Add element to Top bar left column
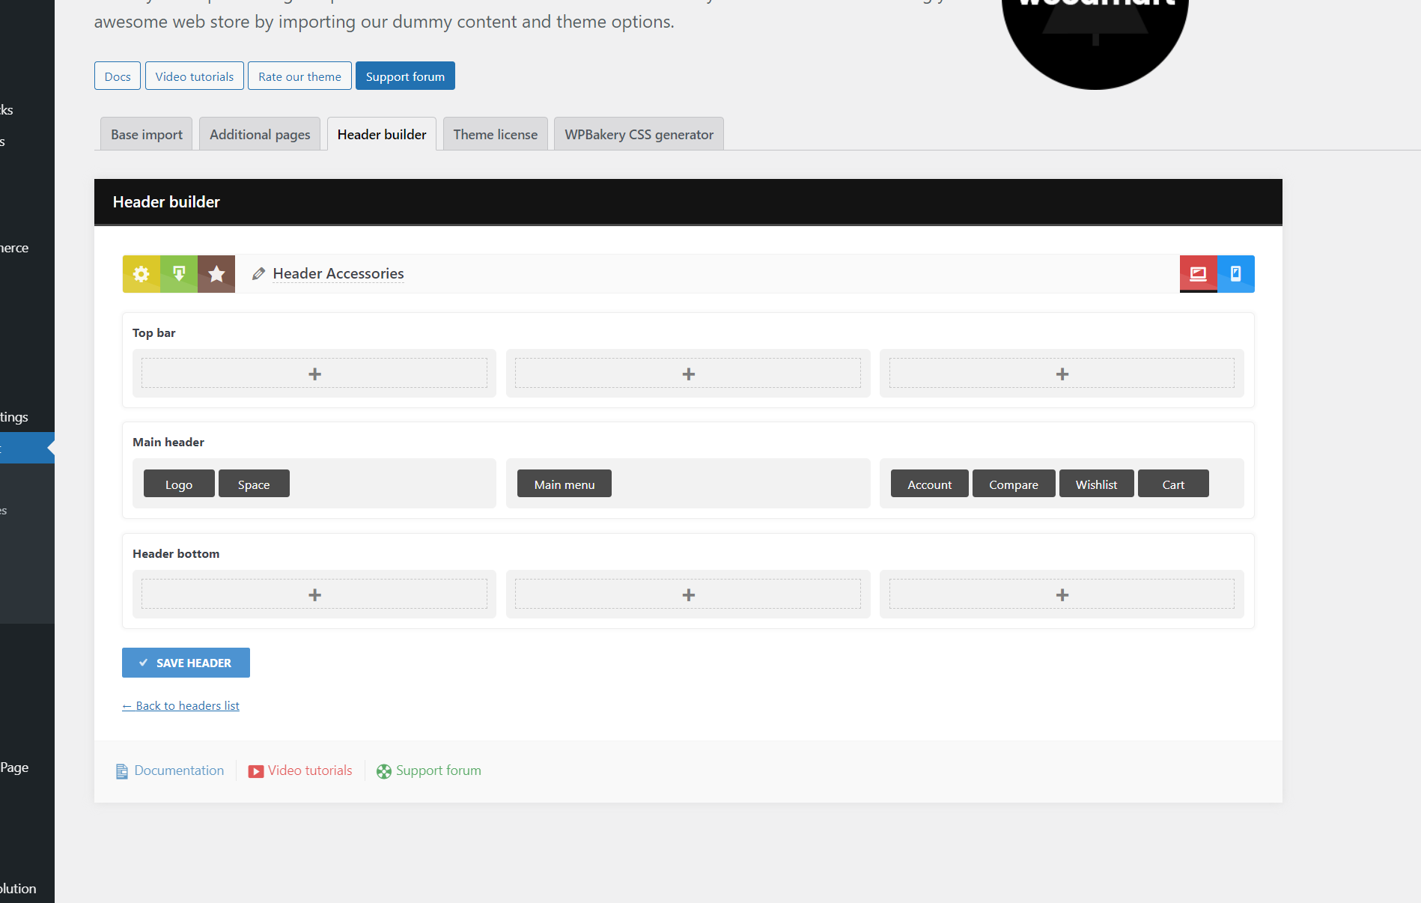 coord(314,374)
